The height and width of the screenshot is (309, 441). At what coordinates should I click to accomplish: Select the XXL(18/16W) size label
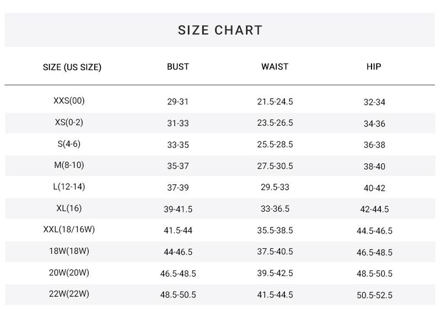(69, 230)
